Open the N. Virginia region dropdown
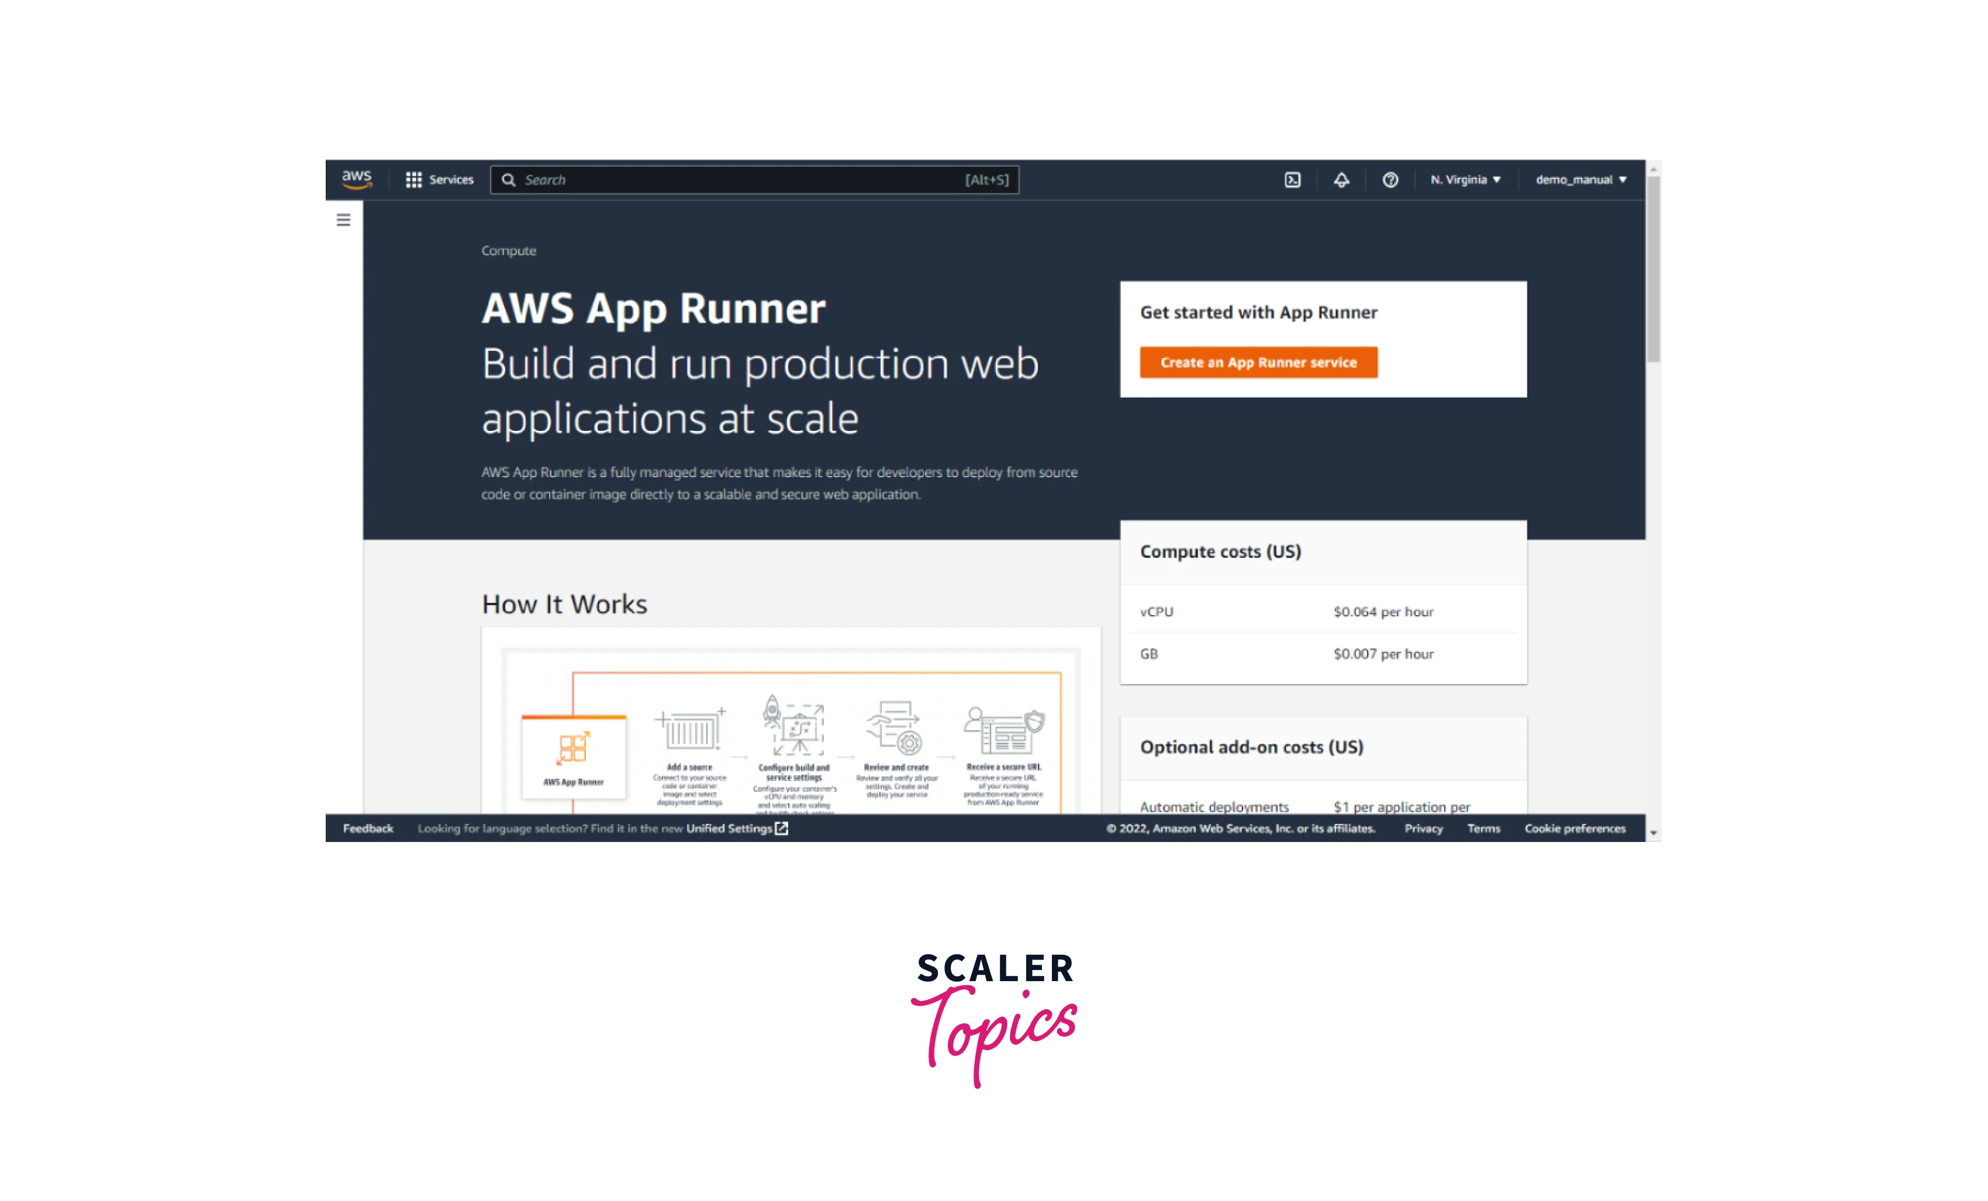The image size is (1988, 1201). (x=1465, y=180)
